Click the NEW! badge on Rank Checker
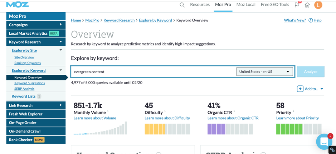336x154 pixels. pyautogui.click(x=39, y=140)
